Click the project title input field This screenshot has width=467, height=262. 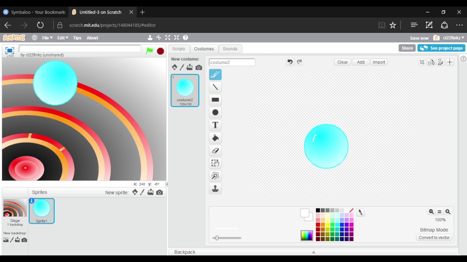[80, 48]
